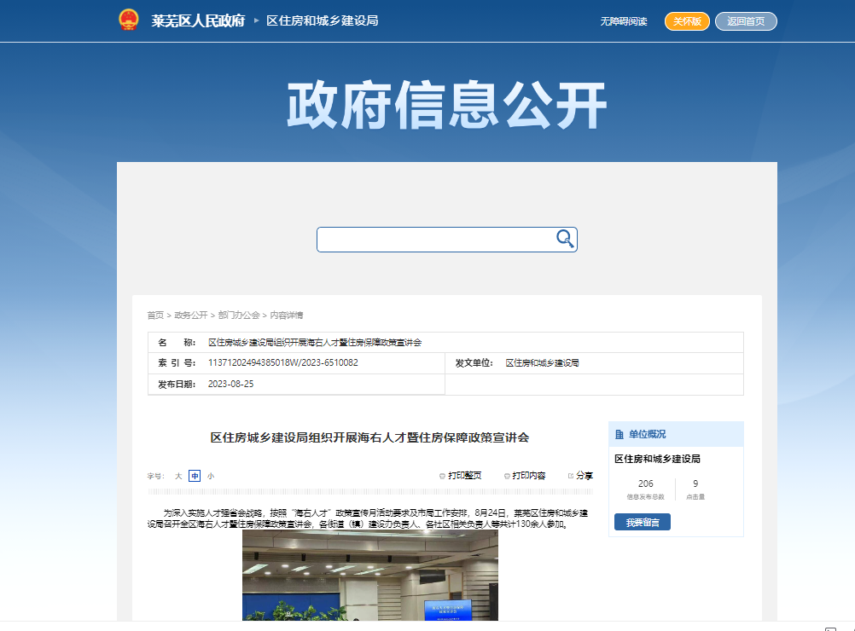Switch to 关怀版 care mode

(687, 21)
